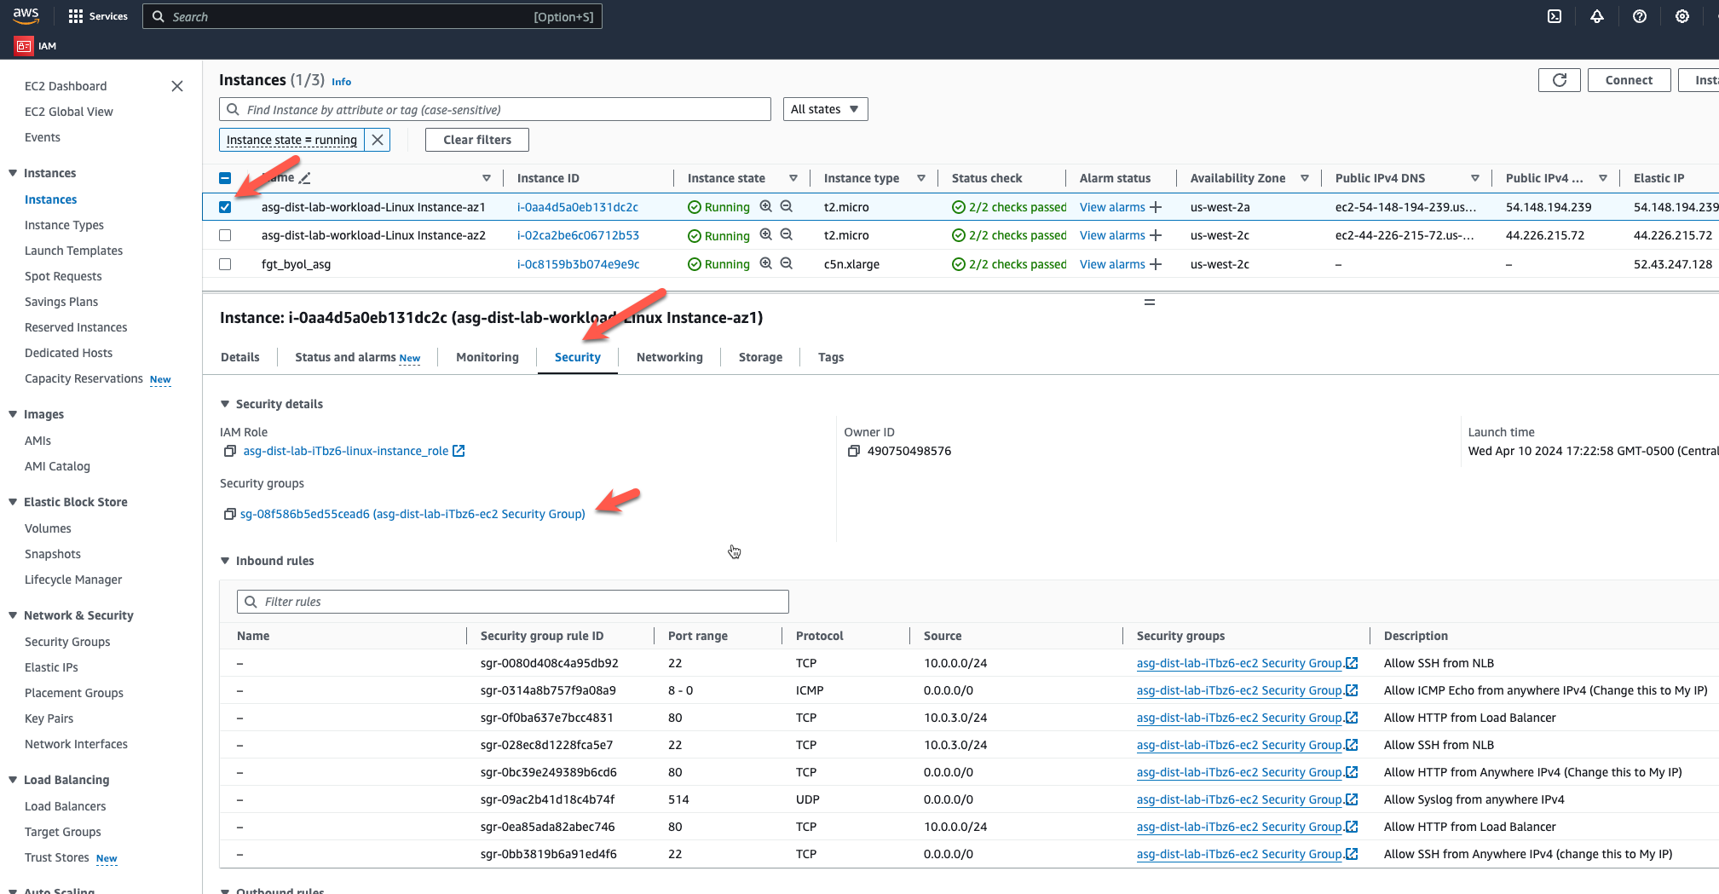Focus the top AWS Search box

[x=372, y=16]
